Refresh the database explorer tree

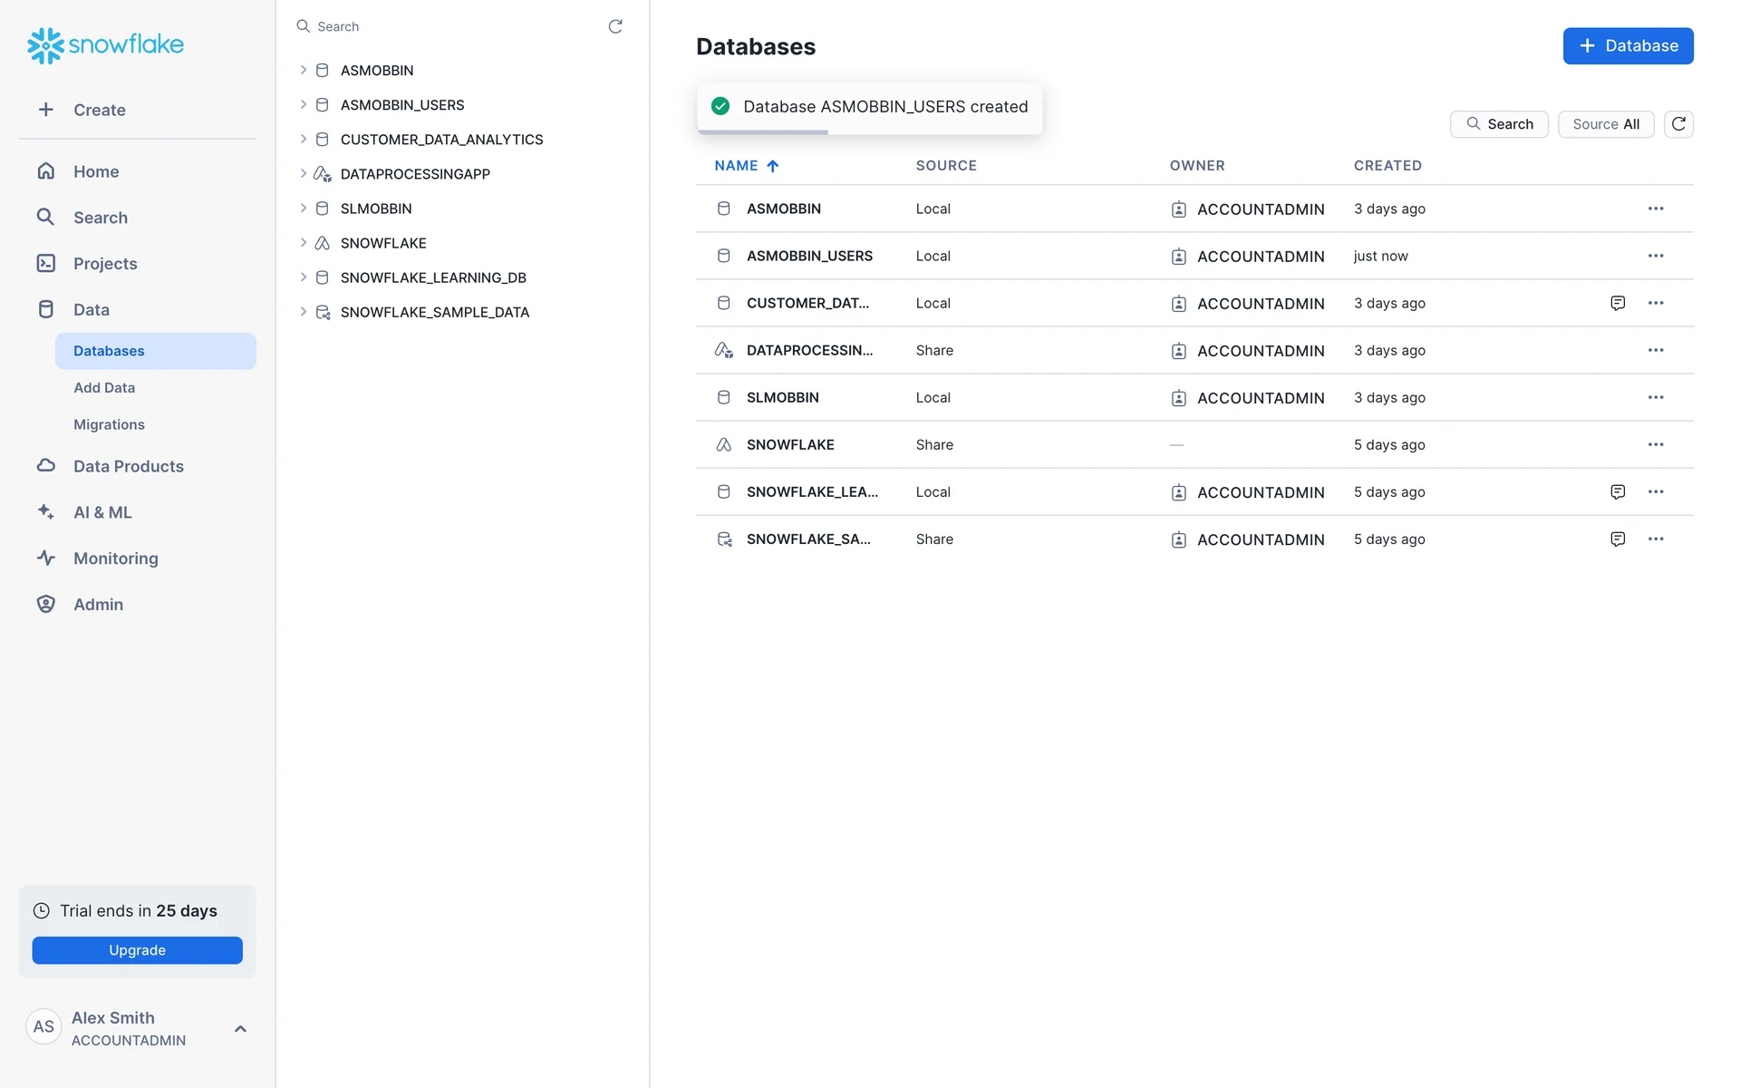coord(615,26)
